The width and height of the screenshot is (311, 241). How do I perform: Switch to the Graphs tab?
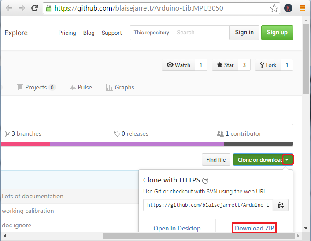[x=120, y=88]
